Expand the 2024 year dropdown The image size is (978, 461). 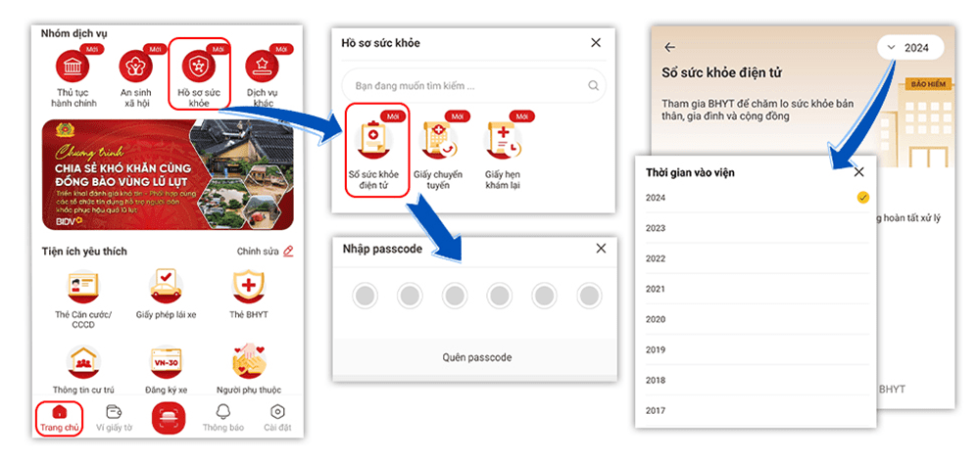pos(910,47)
